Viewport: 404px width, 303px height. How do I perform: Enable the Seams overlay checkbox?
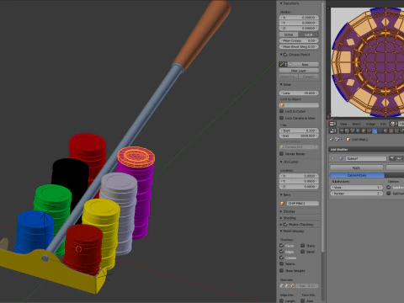point(282,263)
